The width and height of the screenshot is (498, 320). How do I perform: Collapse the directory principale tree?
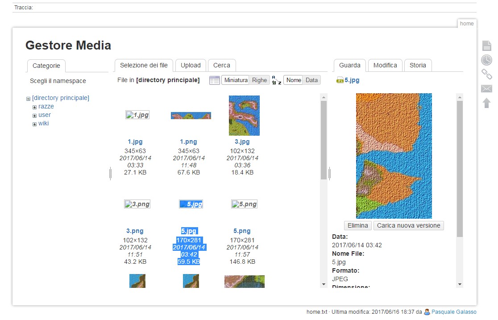[x=28, y=98]
